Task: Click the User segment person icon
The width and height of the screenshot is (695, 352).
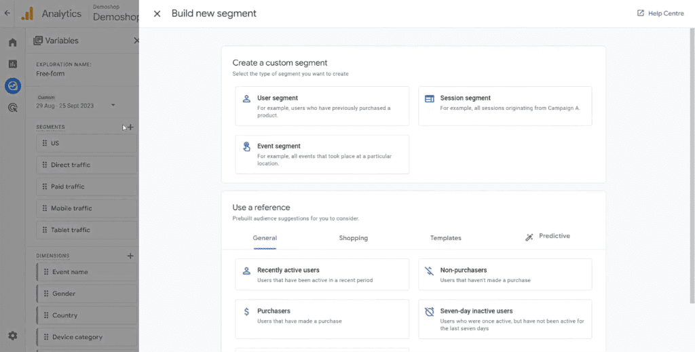Action: (246, 99)
